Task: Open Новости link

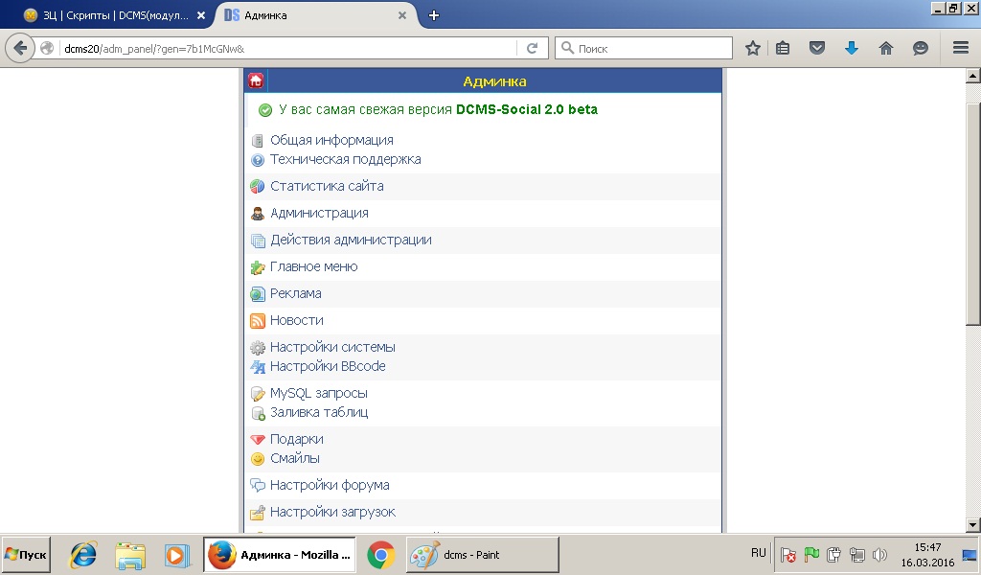Action: tap(297, 320)
